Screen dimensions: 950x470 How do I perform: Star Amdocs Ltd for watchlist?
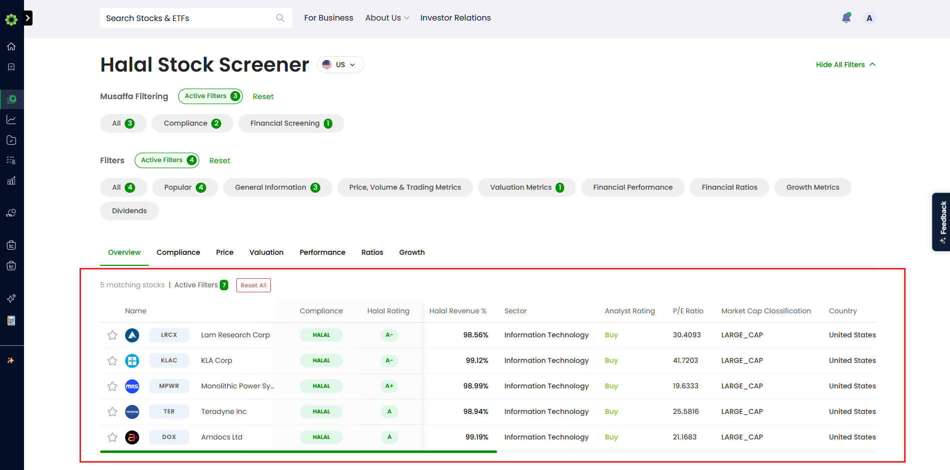coord(113,437)
